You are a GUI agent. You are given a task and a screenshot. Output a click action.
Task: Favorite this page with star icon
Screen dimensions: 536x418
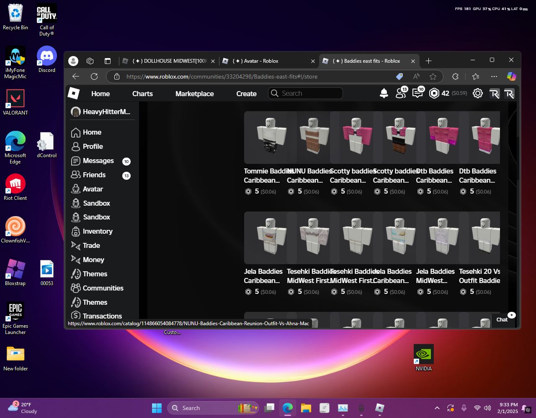point(433,76)
